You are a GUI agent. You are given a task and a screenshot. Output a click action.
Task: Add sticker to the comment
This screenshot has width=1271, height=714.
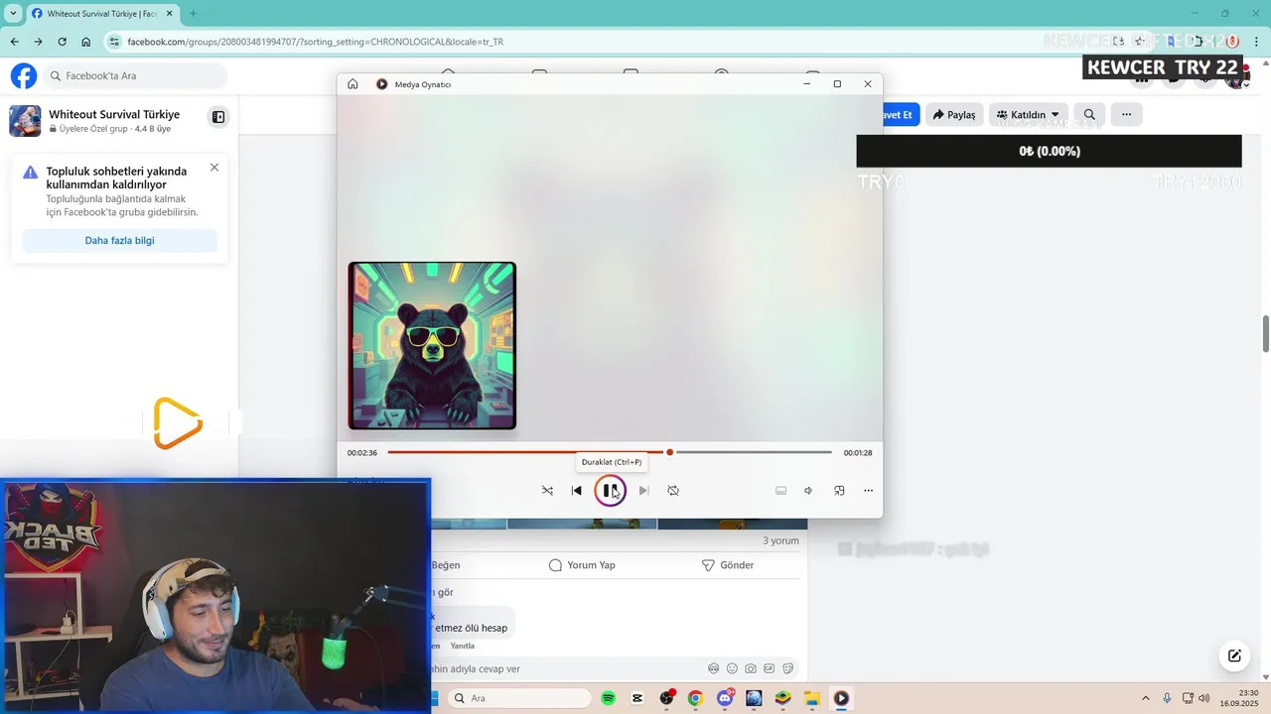pyautogui.click(x=787, y=668)
